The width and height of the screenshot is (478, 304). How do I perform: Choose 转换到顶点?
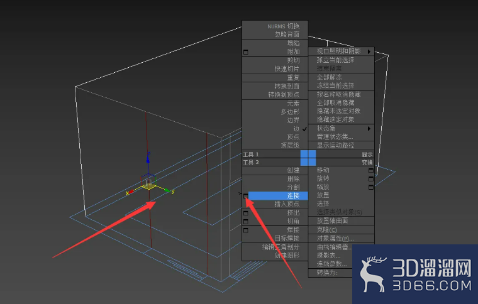[284, 95]
